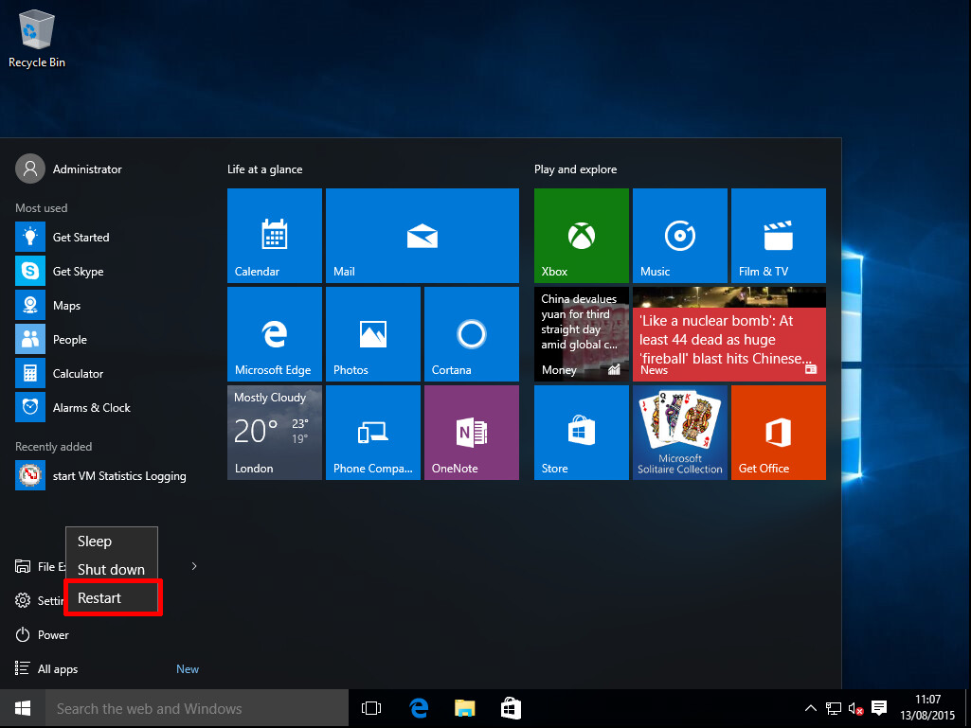Open the Calendar tile
Screen dimensions: 971x728
coord(275,235)
